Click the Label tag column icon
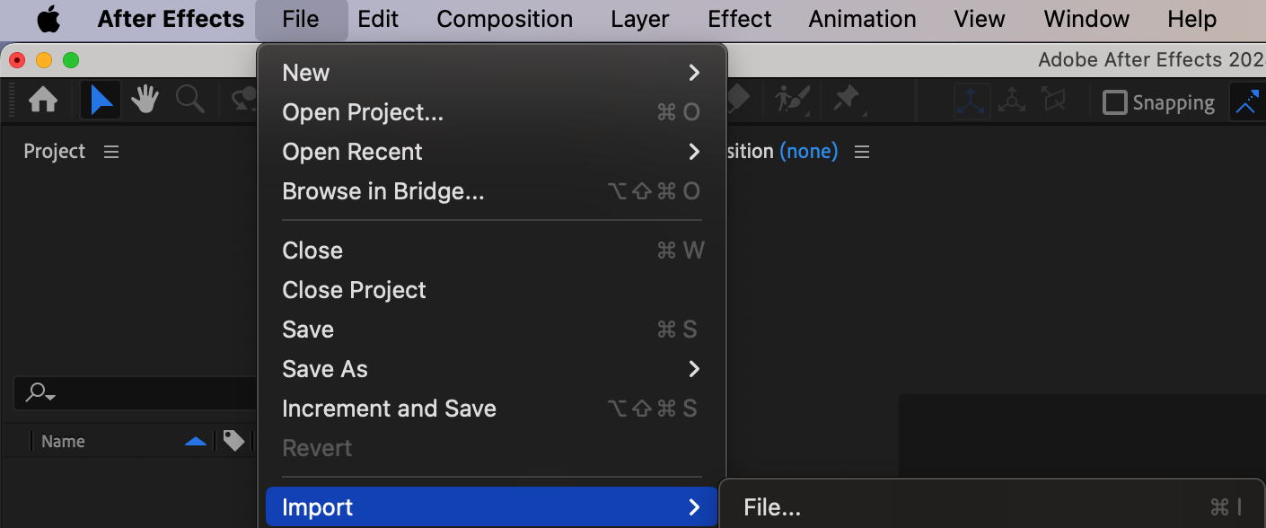Viewport: 1266px width, 528px height. [x=233, y=441]
